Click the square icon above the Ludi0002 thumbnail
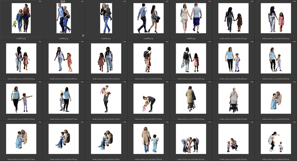Viewport: 297px width, 161px height. pos(62,1)
